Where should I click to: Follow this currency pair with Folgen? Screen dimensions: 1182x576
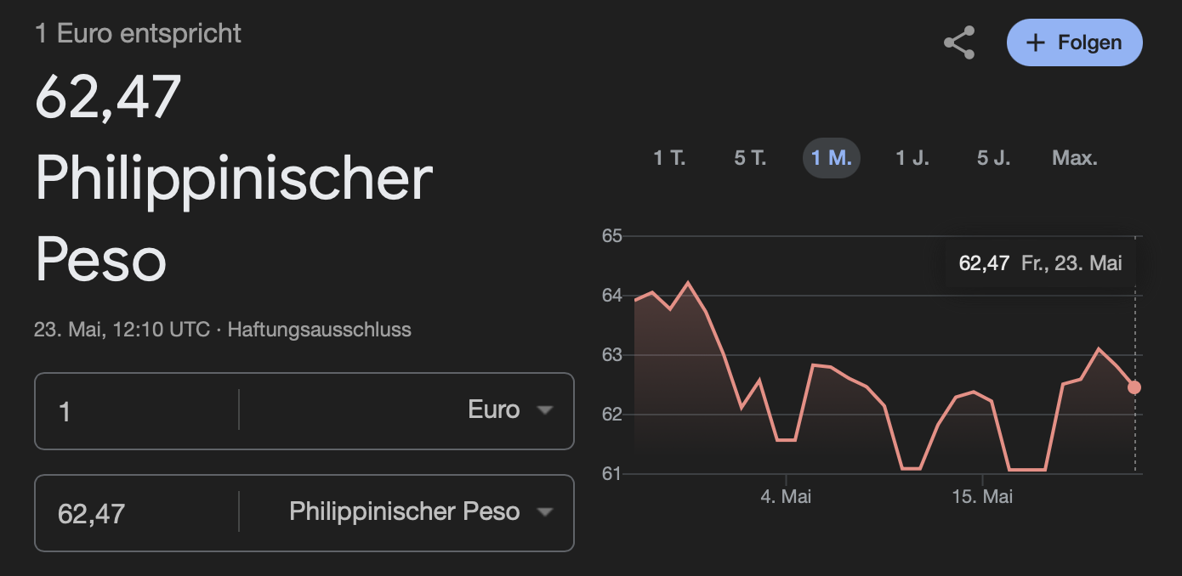click(1074, 42)
